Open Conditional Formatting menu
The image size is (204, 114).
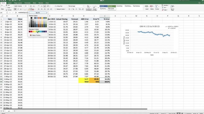[x=89, y=8]
